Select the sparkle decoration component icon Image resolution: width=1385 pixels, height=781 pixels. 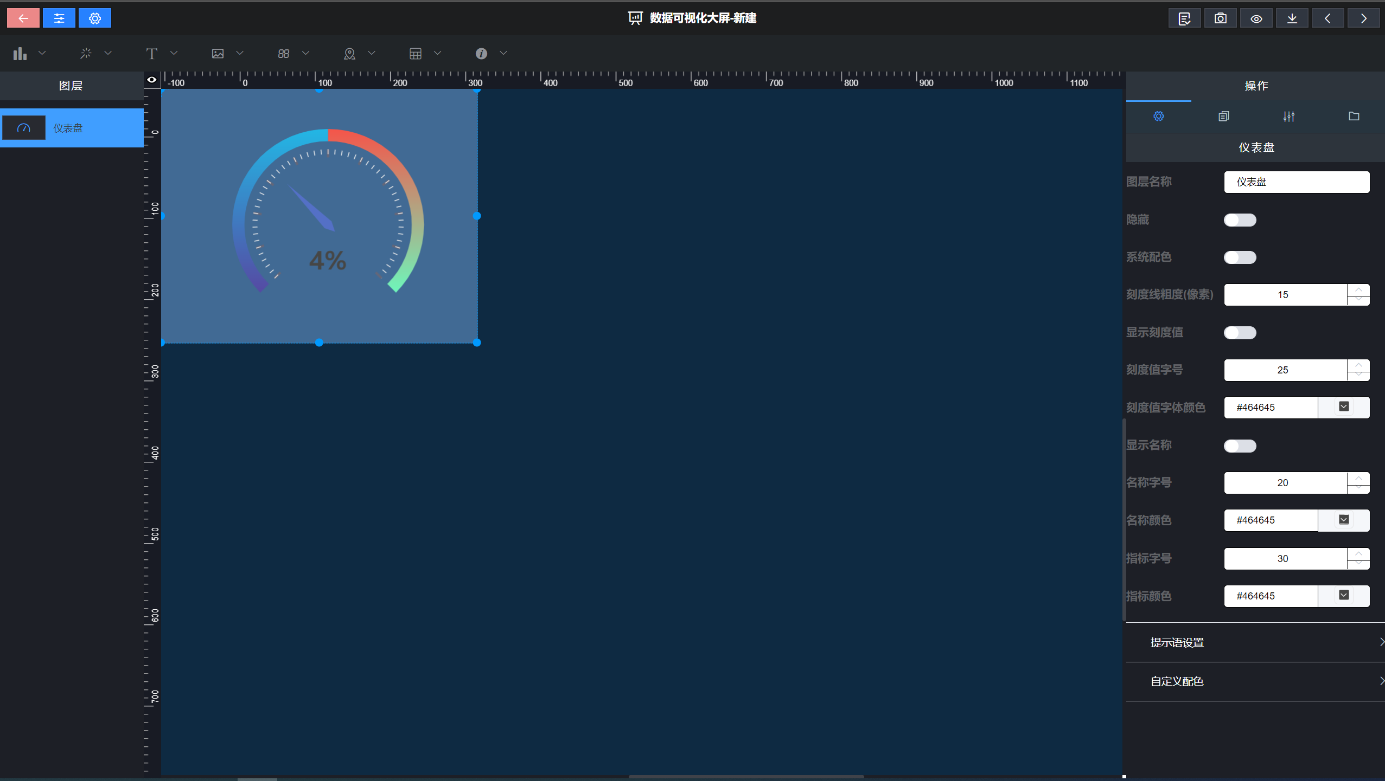(x=86, y=53)
